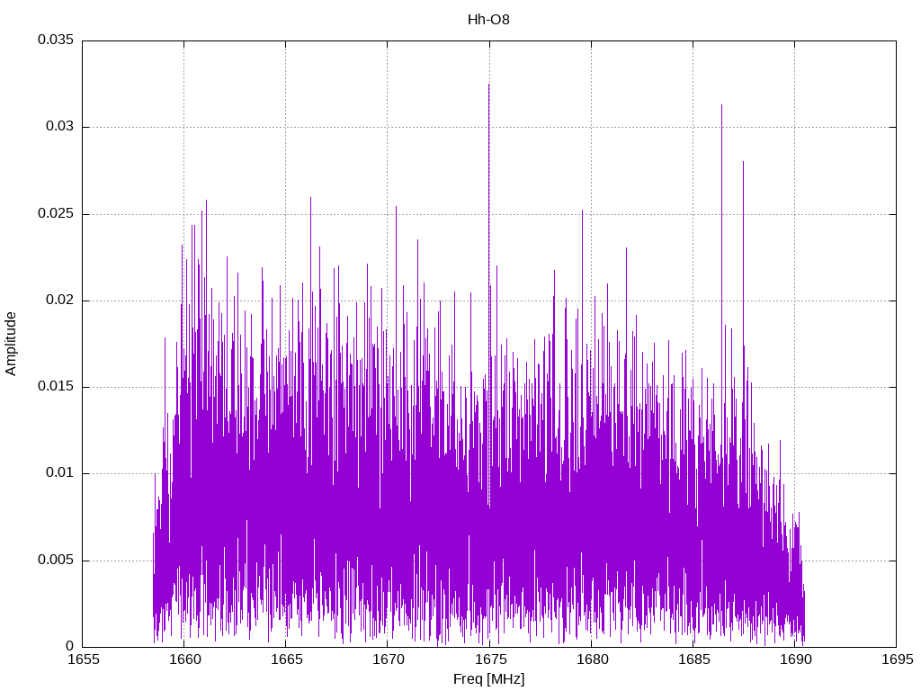Select the y-axis tick value 0.03

point(60,126)
